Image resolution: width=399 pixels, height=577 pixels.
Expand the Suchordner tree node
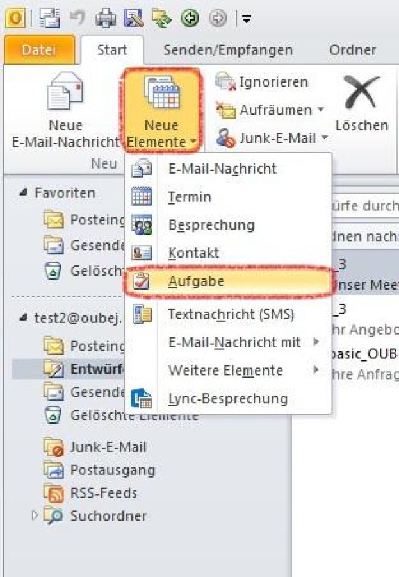point(35,515)
